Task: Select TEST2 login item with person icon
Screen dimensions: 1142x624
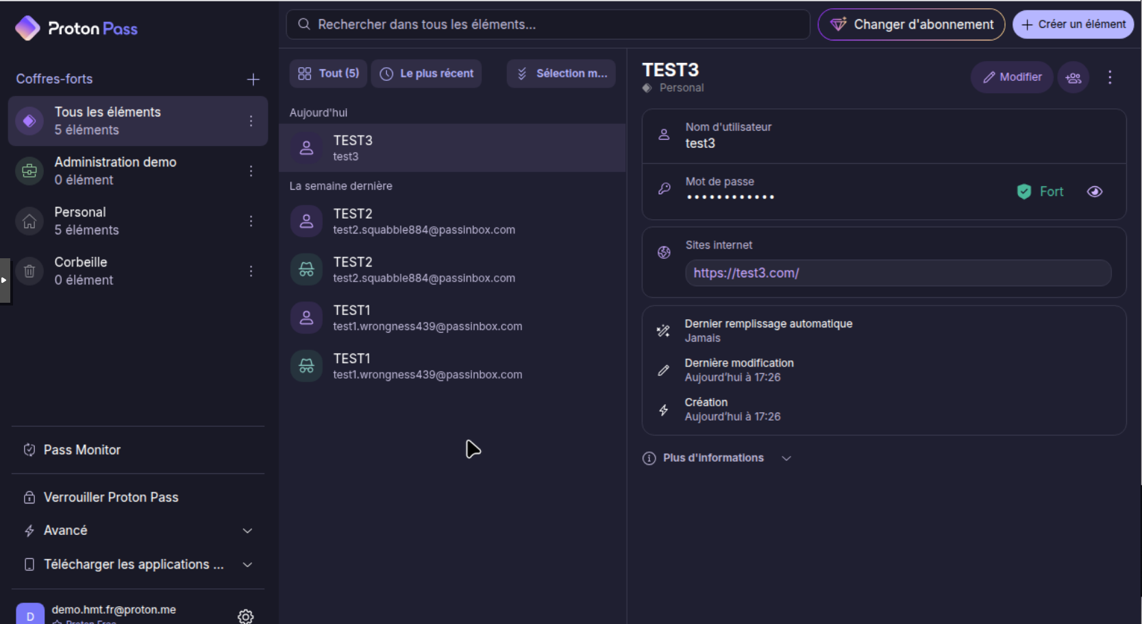Action: click(x=452, y=221)
